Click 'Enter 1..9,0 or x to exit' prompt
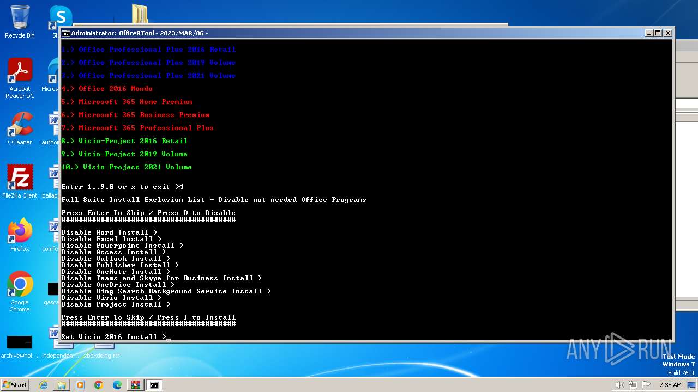This screenshot has width=698, height=392. 122,187
